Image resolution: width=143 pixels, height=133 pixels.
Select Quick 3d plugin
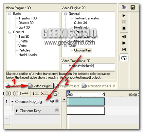[x=81, y=23]
